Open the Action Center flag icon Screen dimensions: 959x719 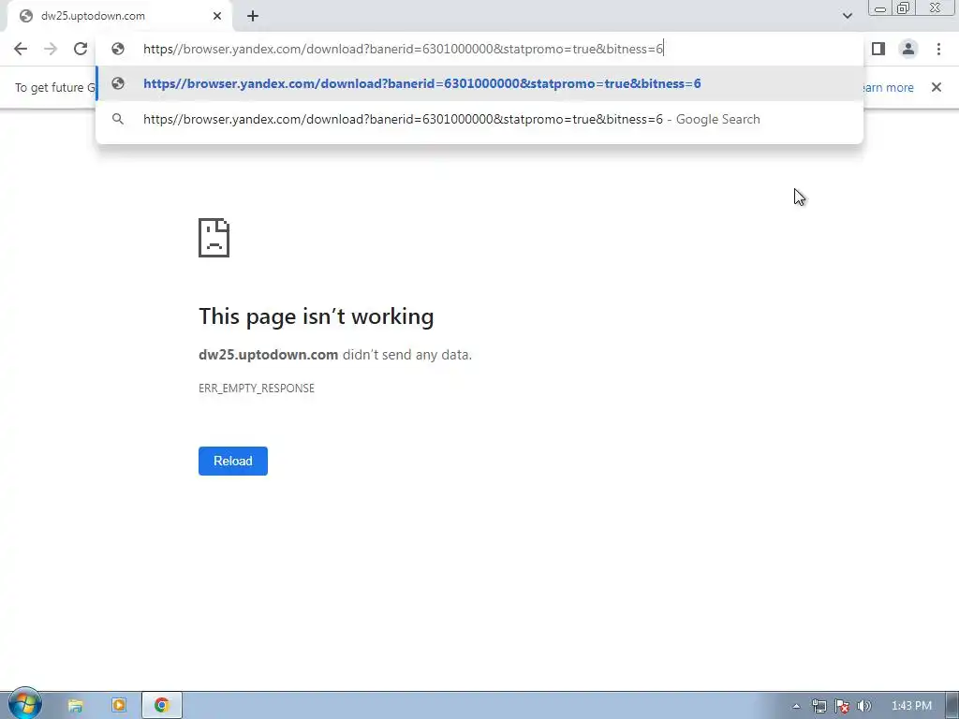tap(842, 706)
